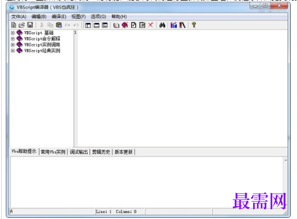297x219 pixels.
Task: Open the 编辑(B) menu
Action: [x=39, y=17]
